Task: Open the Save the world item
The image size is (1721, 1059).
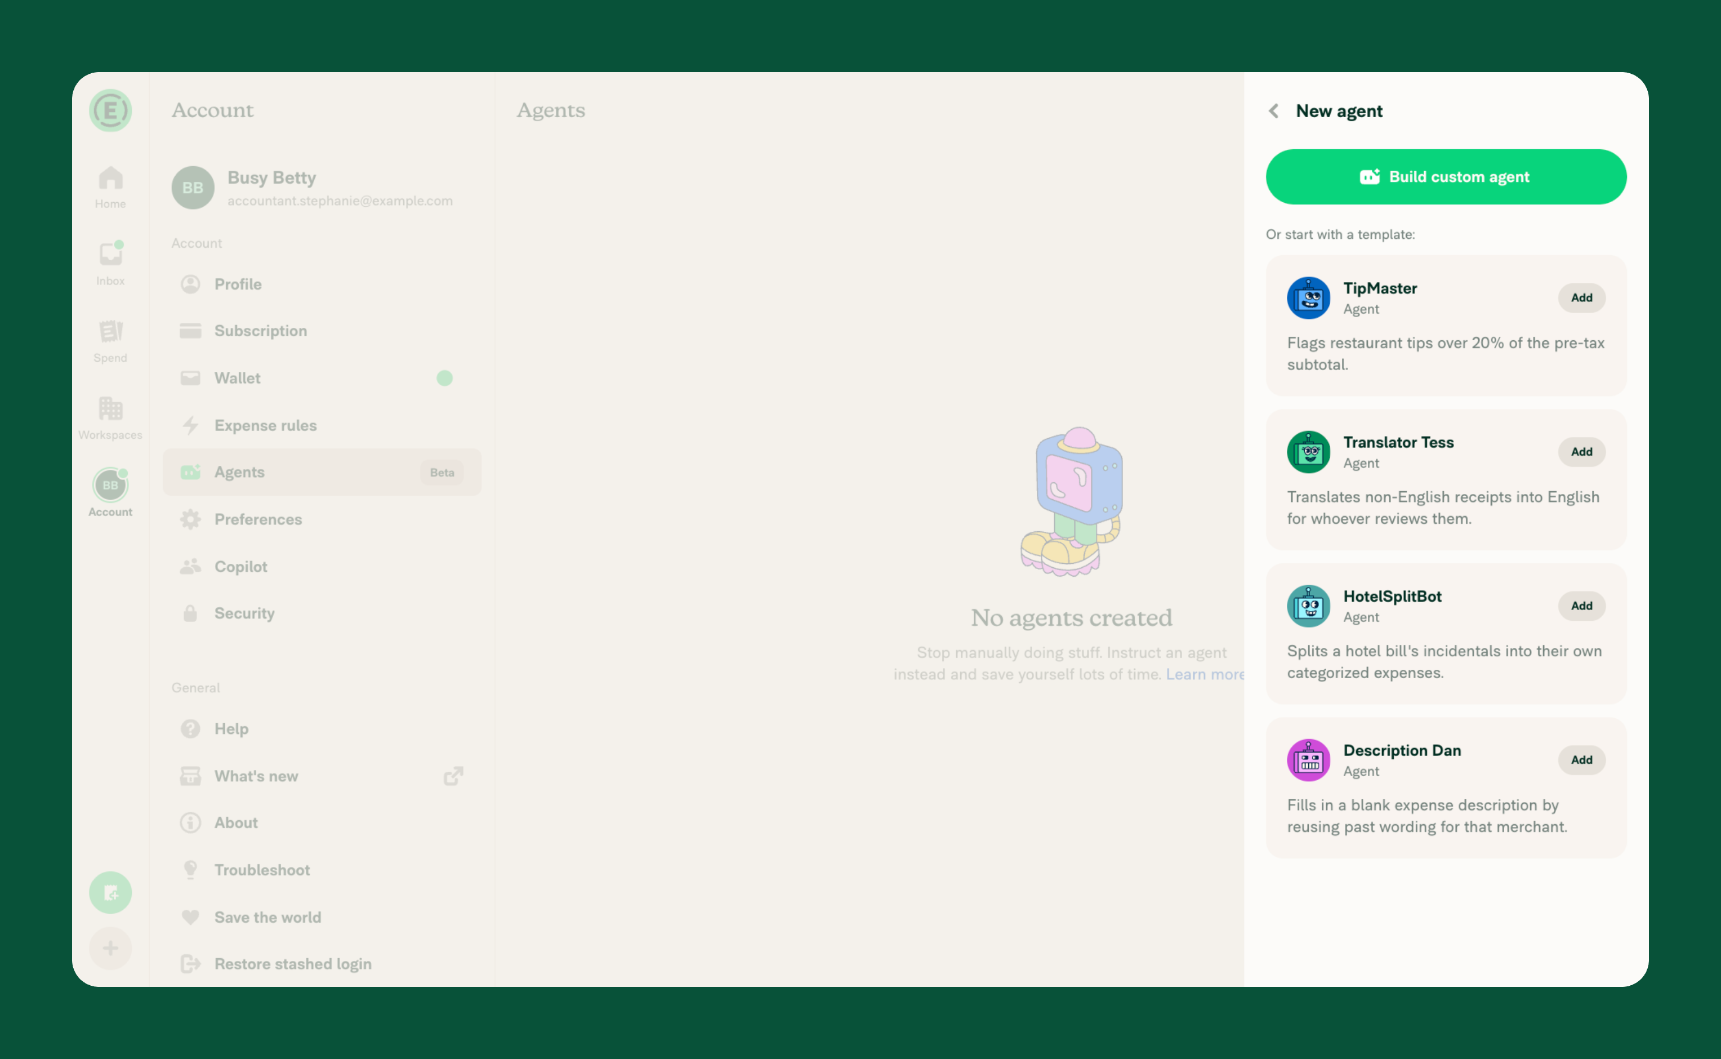Action: pos(322,918)
